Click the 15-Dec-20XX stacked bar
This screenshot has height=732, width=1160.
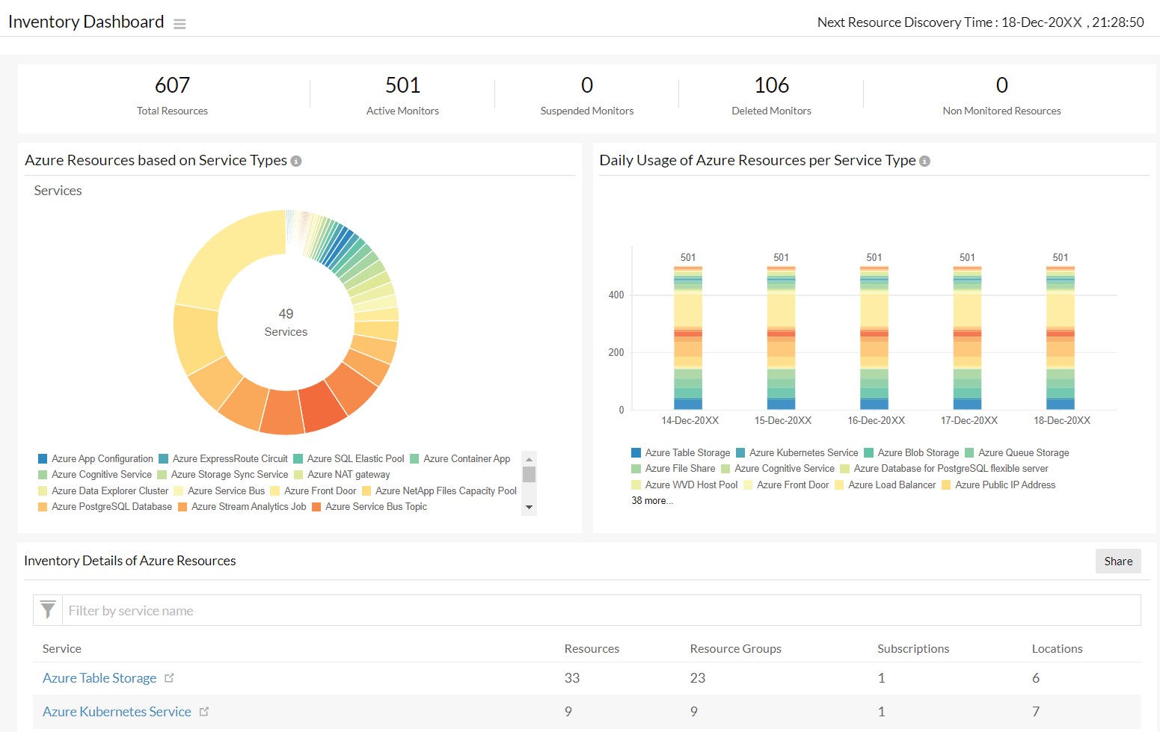click(781, 338)
